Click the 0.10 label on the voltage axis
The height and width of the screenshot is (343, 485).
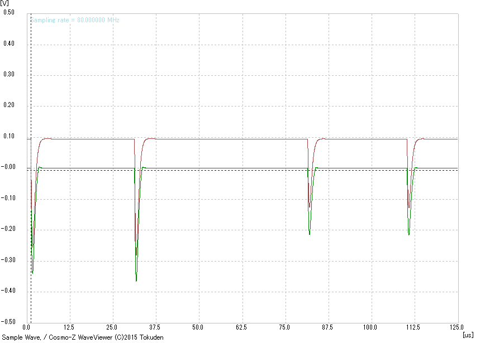coord(9,137)
